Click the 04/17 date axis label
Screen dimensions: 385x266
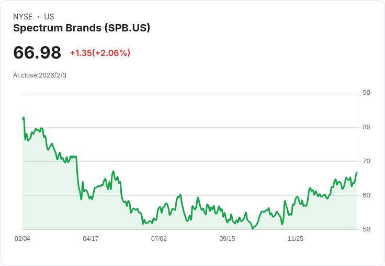click(90, 238)
